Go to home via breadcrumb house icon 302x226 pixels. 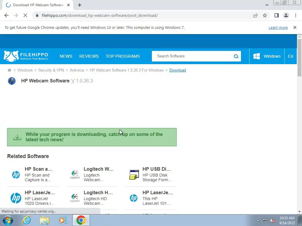click(9, 70)
